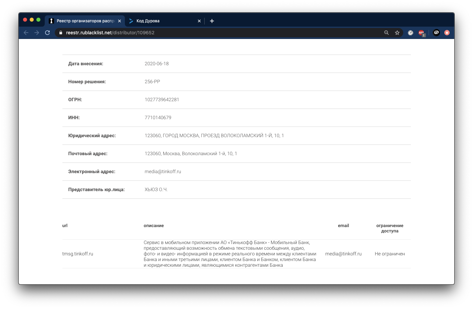This screenshot has width=473, height=309.
Task: Click the lock icon for site info
Action: click(61, 33)
